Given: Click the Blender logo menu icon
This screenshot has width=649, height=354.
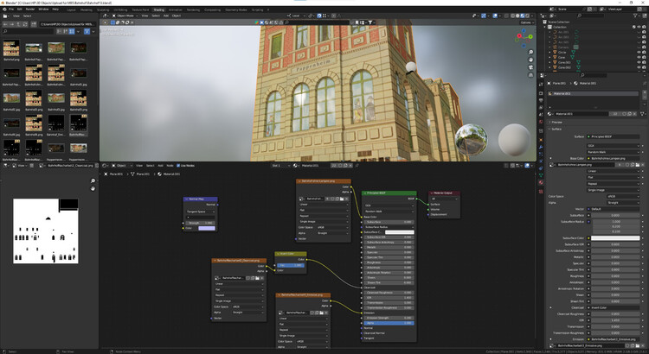Looking at the screenshot, I should (4, 9).
